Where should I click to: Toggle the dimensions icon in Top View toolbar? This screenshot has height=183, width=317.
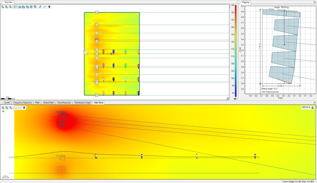(15, 7)
